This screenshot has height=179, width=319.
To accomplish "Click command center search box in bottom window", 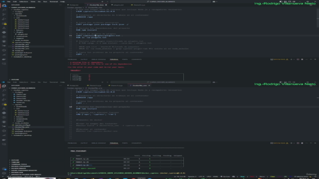I will click(x=160, y=82).
